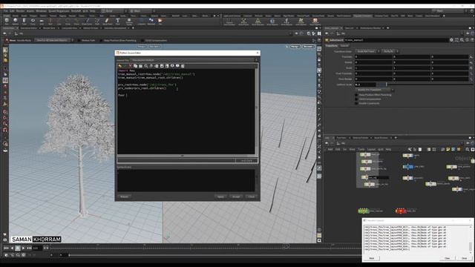Open the Transform Order dropdown

(368, 51)
